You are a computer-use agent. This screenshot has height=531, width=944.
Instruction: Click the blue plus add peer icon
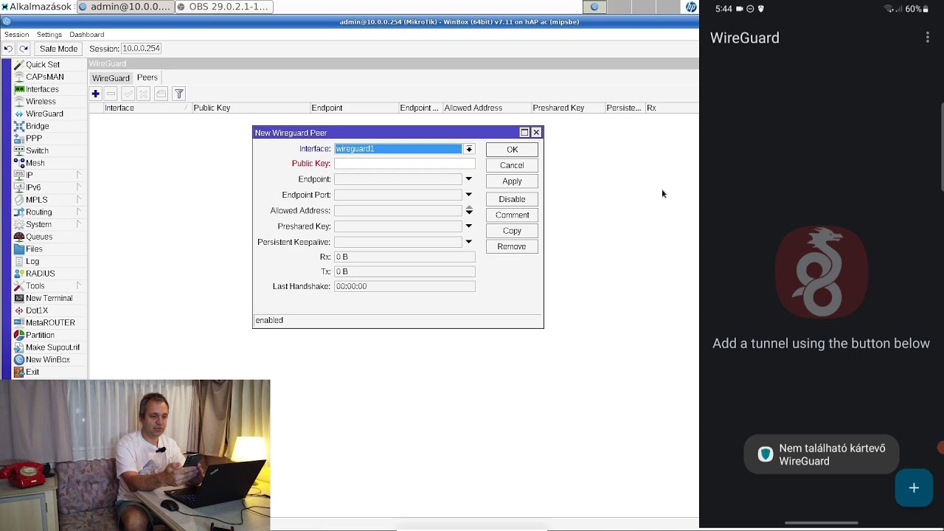[x=95, y=94]
